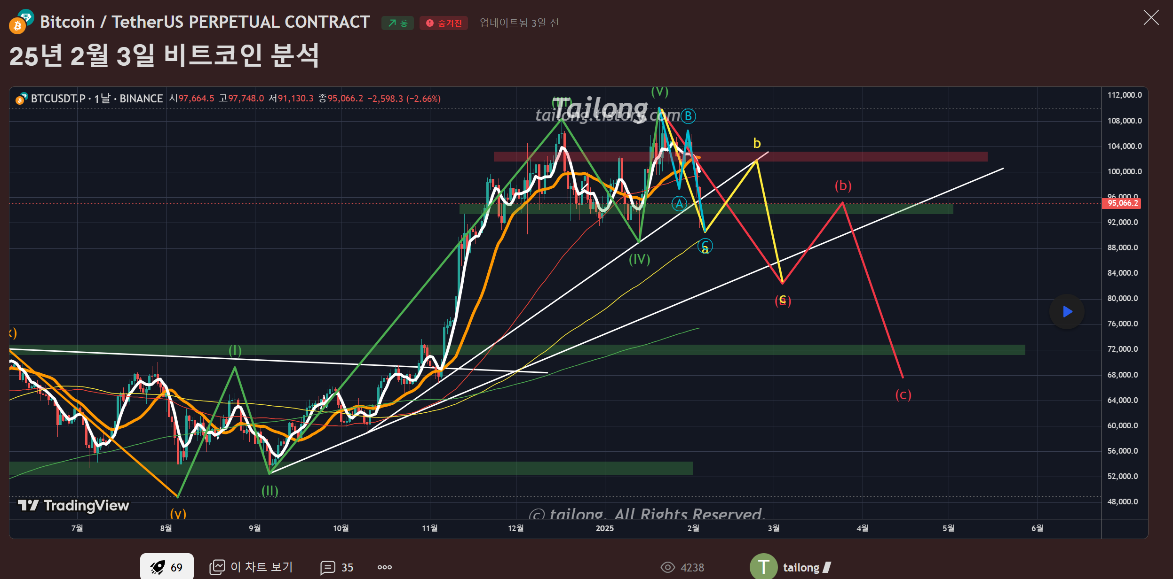Click the green '롱' long badge
The height and width of the screenshot is (579, 1173).
pos(397,23)
